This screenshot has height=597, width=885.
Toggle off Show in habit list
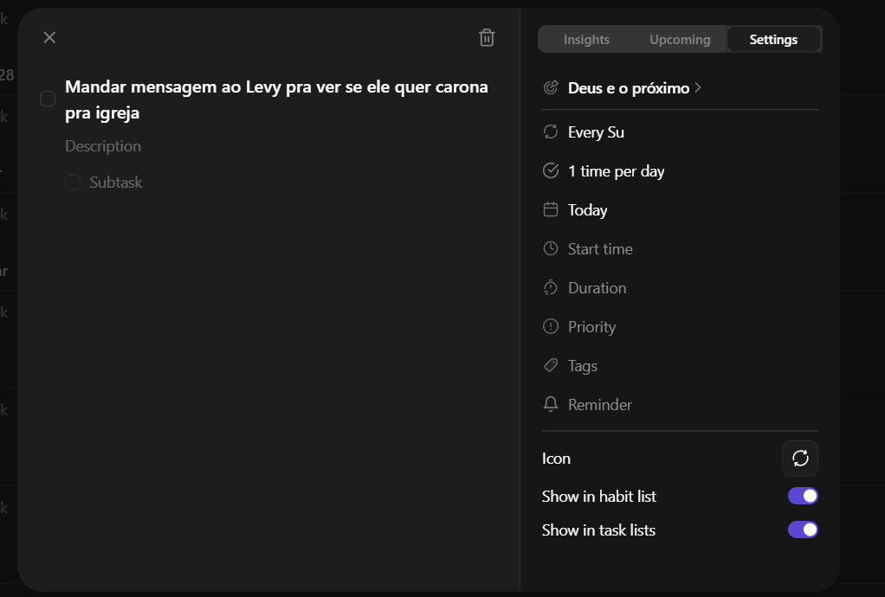pyautogui.click(x=803, y=496)
